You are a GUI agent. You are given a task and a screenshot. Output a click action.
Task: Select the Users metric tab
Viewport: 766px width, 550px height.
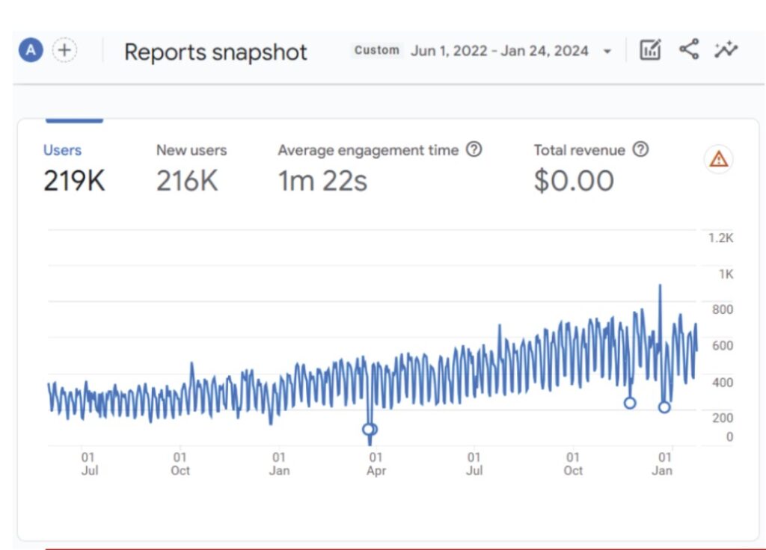[74, 167]
